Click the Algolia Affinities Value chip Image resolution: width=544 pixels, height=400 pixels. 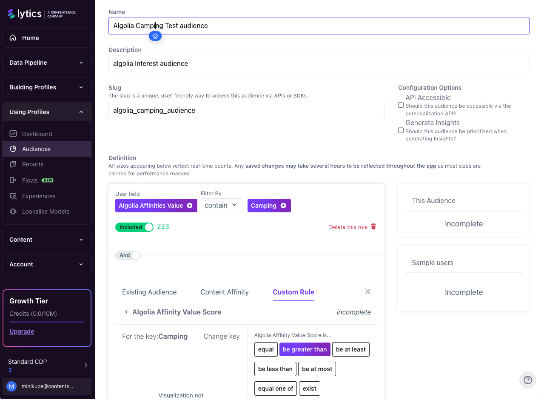(x=156, y=206)
